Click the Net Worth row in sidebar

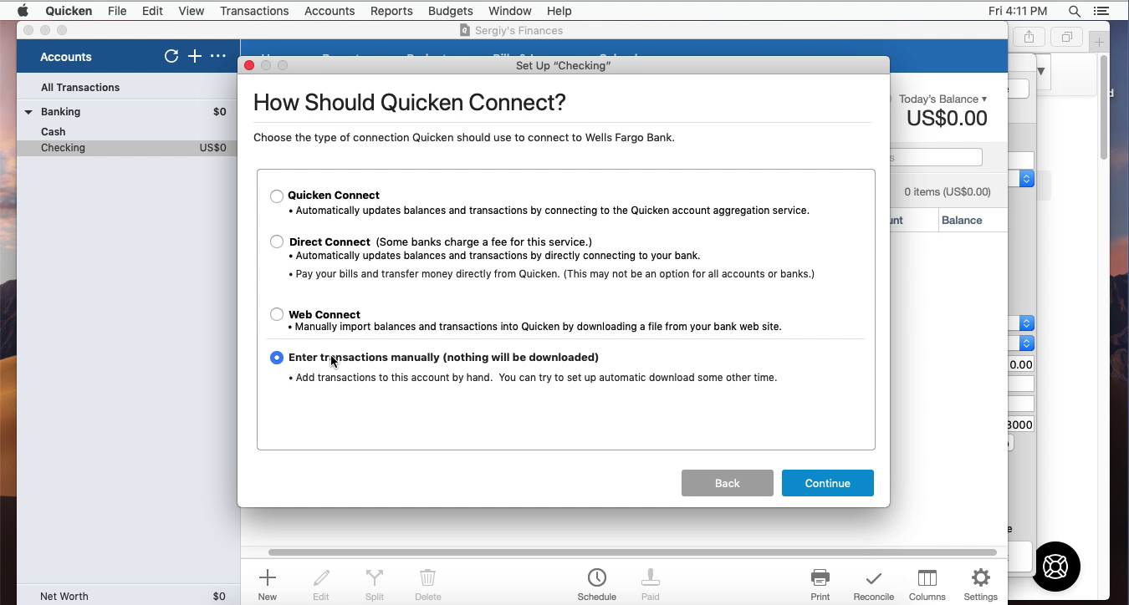click(x=128, y=596)
